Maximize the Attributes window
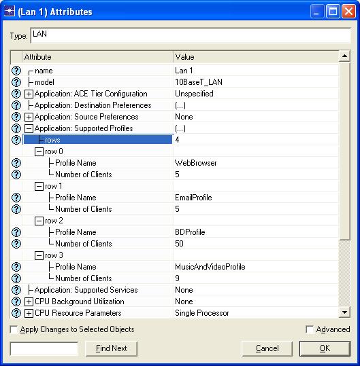360x366 pixels. 333,11
